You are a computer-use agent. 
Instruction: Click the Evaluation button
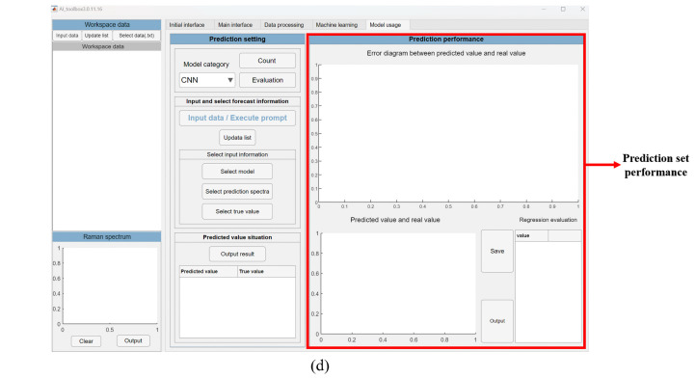267,80
